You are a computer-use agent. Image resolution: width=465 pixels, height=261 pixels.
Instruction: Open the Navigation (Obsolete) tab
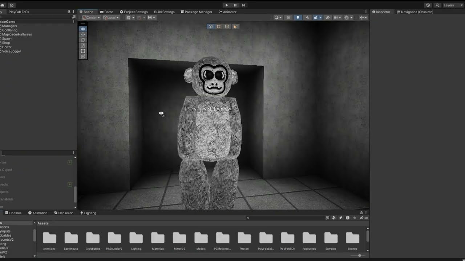pos(415,12)
